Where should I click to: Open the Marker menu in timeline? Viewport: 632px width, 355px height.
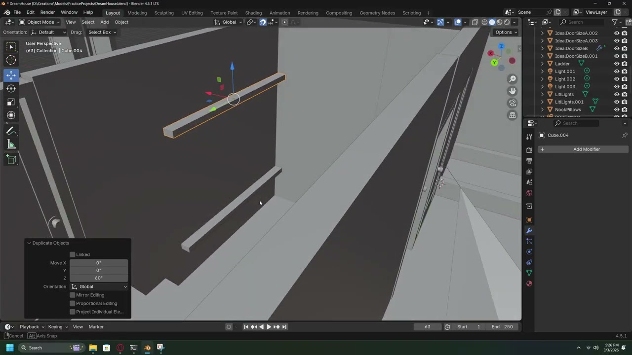click(96, 326)
